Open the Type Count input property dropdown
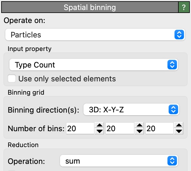 click(x=93, y=65)
